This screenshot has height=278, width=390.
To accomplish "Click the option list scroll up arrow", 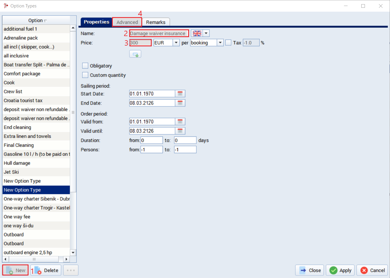I will click(x=73, y=28).
